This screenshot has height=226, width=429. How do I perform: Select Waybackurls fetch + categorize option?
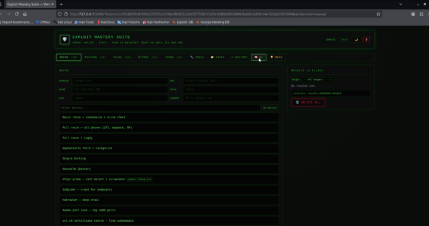169,148
